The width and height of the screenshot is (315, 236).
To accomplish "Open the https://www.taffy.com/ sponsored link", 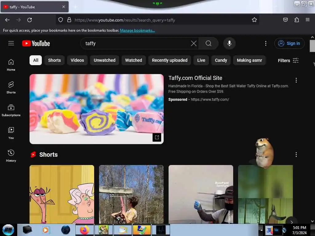I will [210, 99].
